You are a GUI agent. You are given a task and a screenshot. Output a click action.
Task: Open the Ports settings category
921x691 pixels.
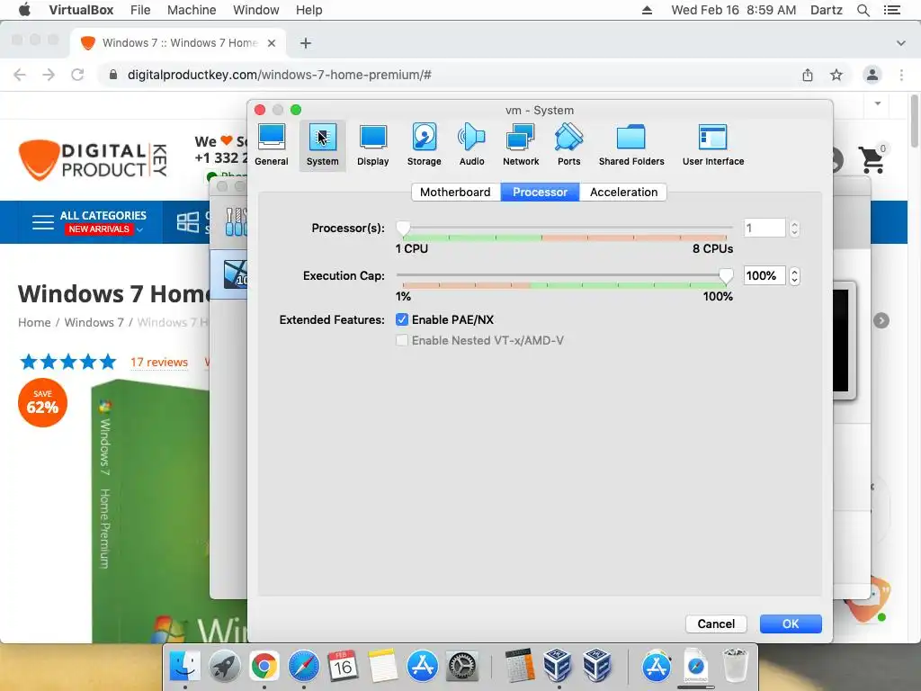click(x=568, y=145)
